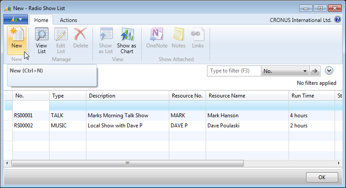Open the blue application menu dropdown

(16, 19)
